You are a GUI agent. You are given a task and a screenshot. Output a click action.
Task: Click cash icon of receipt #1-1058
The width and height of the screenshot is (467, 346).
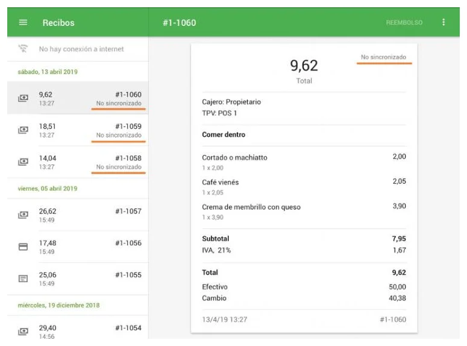click(24, 162)
